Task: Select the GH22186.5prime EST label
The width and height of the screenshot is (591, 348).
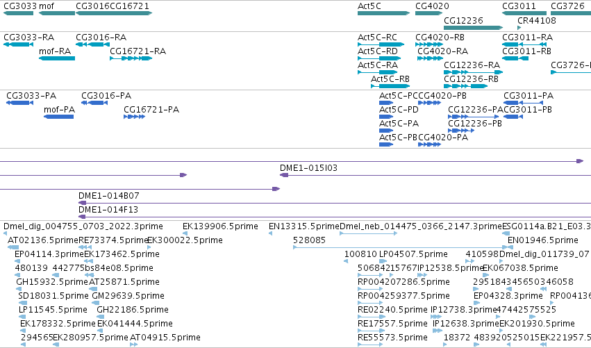Action: (x=133, y=310)
